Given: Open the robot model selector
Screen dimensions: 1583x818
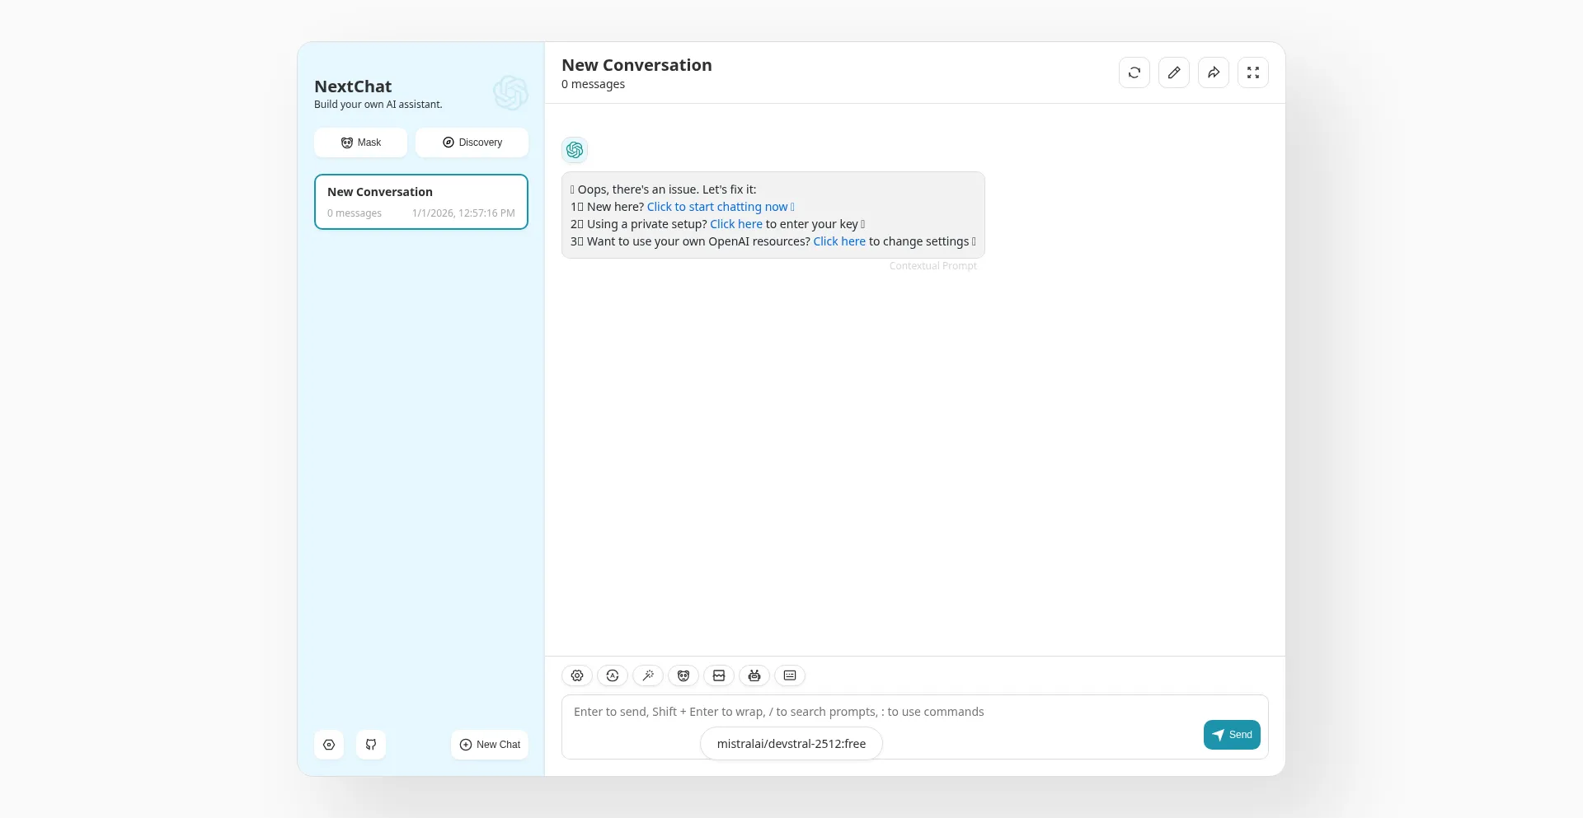Looking at the screenshot, I should [754, 675].
